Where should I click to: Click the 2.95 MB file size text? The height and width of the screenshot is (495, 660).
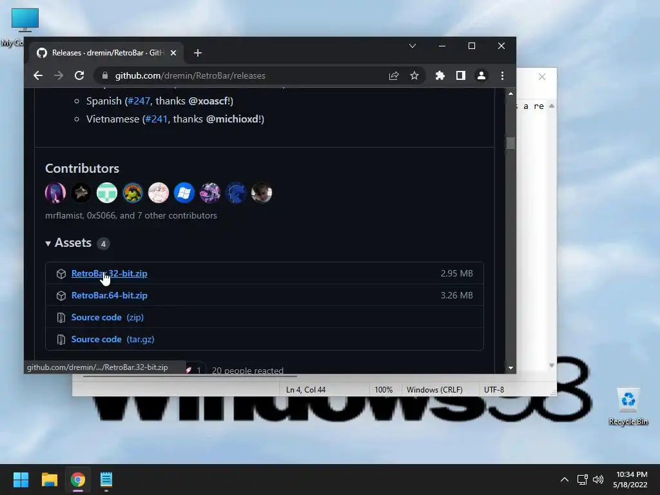(457, 273)
